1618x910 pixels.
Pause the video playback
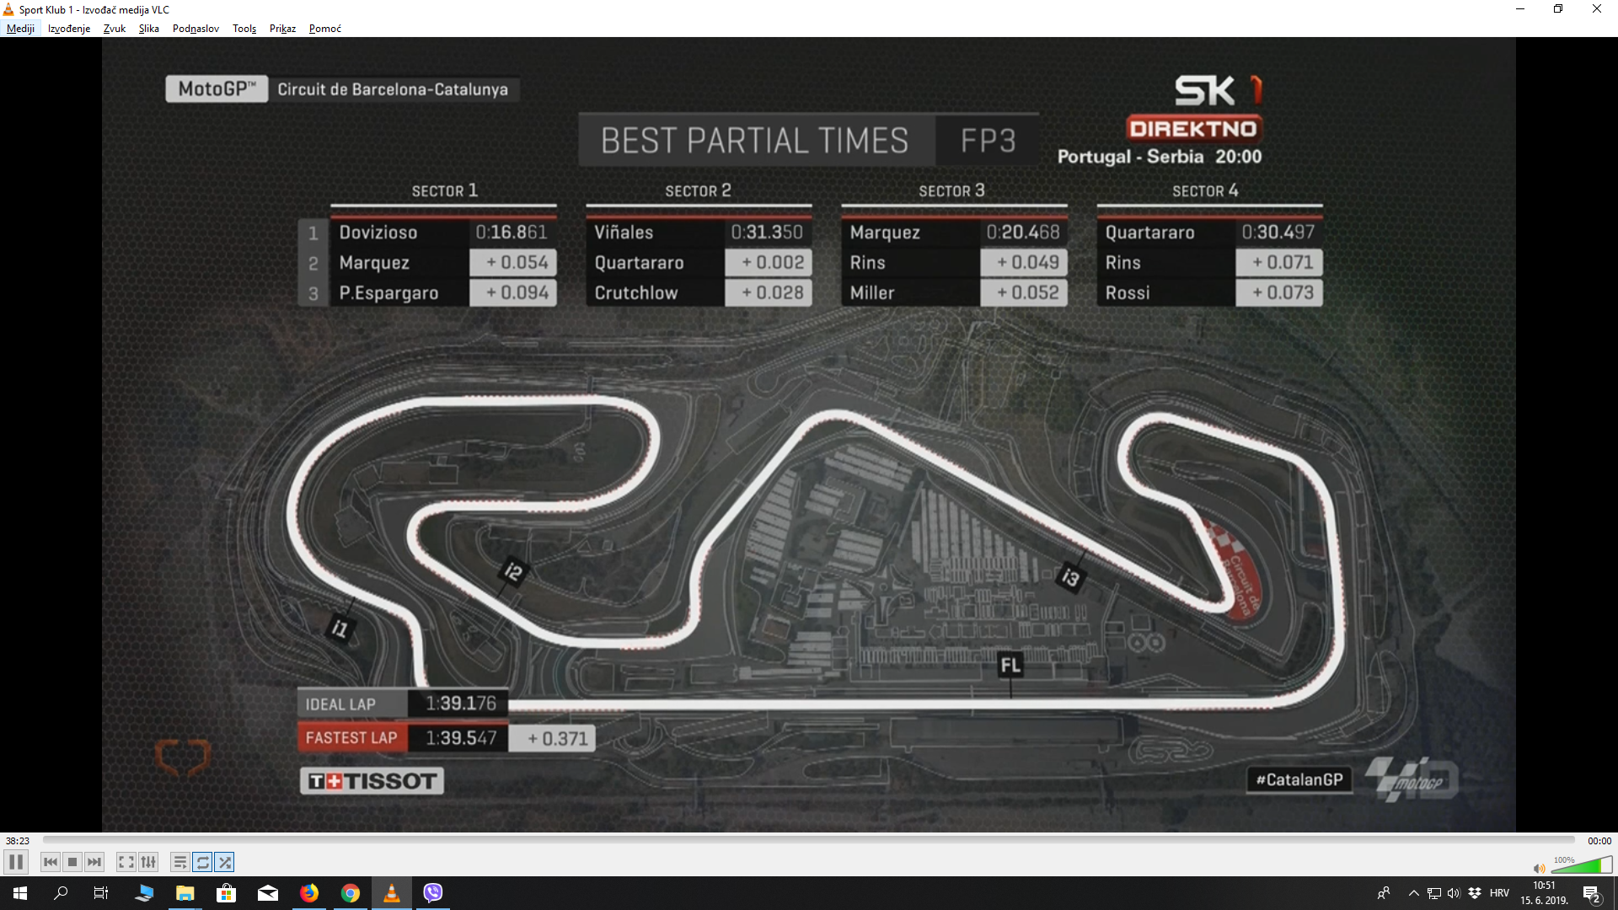(16, 862)
